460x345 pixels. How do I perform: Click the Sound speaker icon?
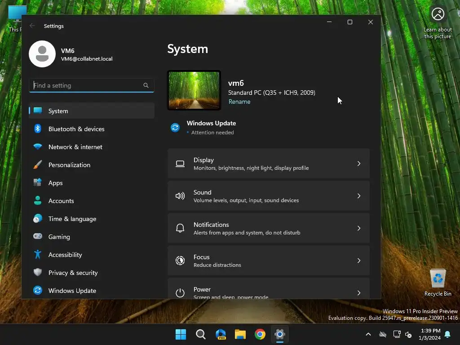pos(180,196)
